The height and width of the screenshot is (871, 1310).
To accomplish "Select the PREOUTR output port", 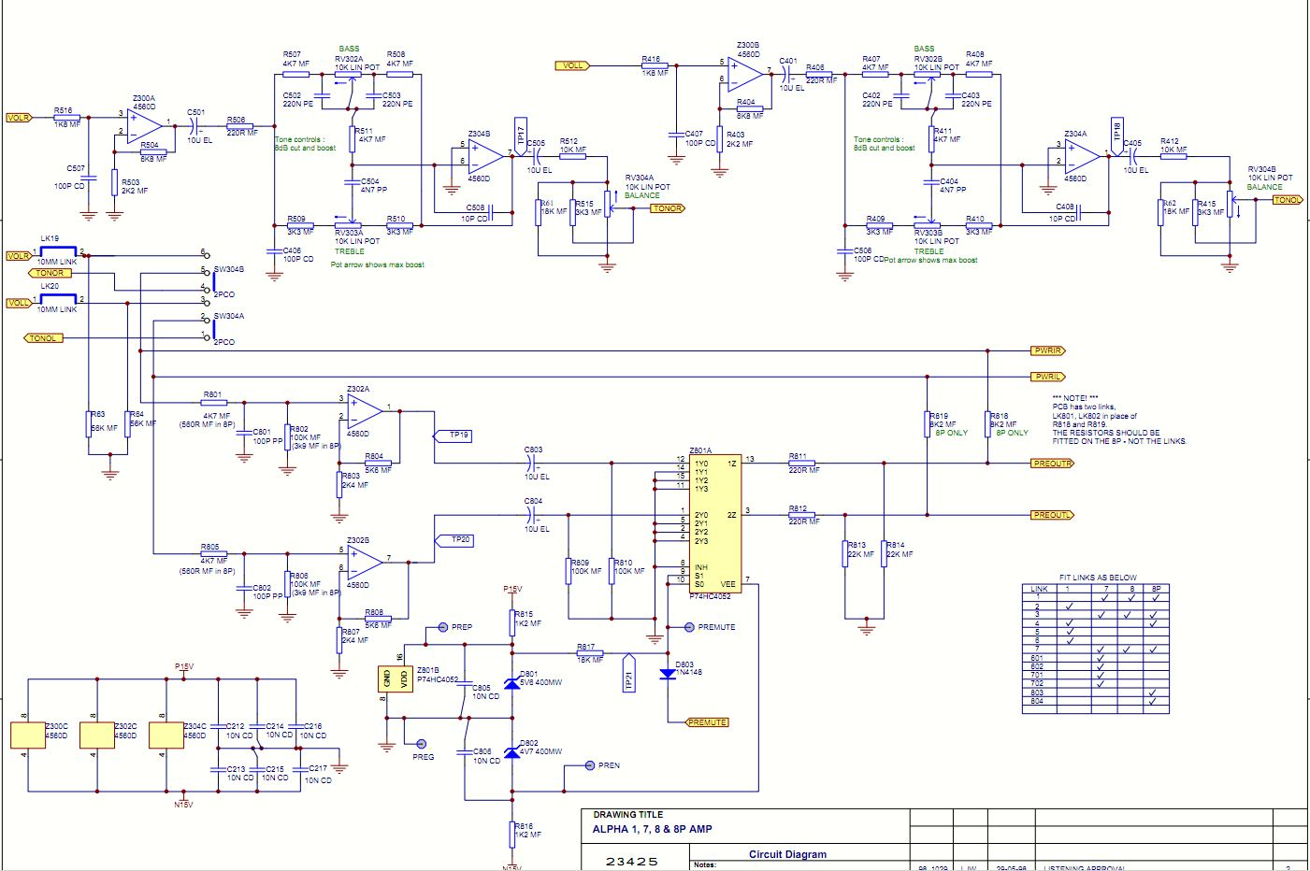I will click(x=1053, y=464).
